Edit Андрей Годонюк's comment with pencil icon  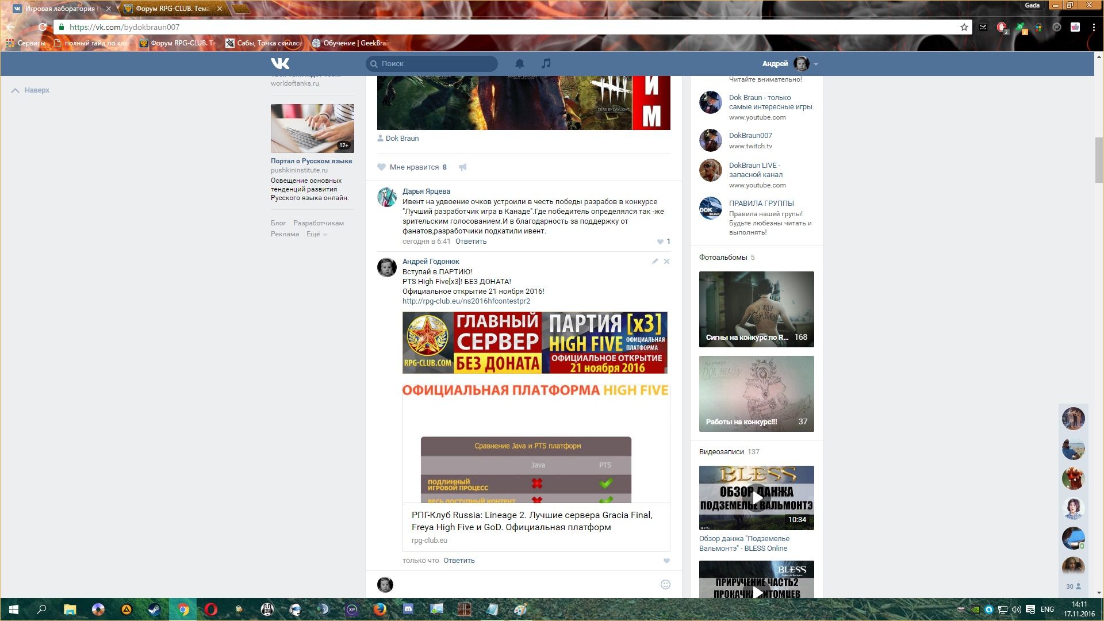click(x=654, y=261)
